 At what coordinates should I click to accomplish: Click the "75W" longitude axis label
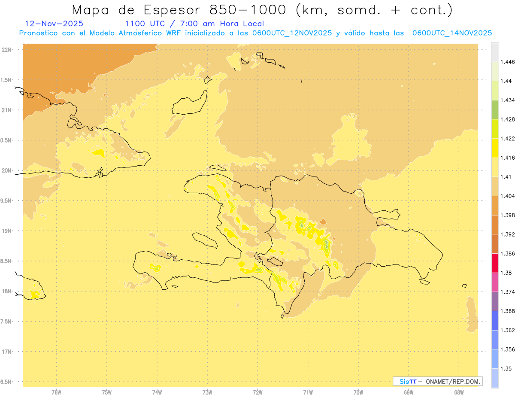point(107,392)
